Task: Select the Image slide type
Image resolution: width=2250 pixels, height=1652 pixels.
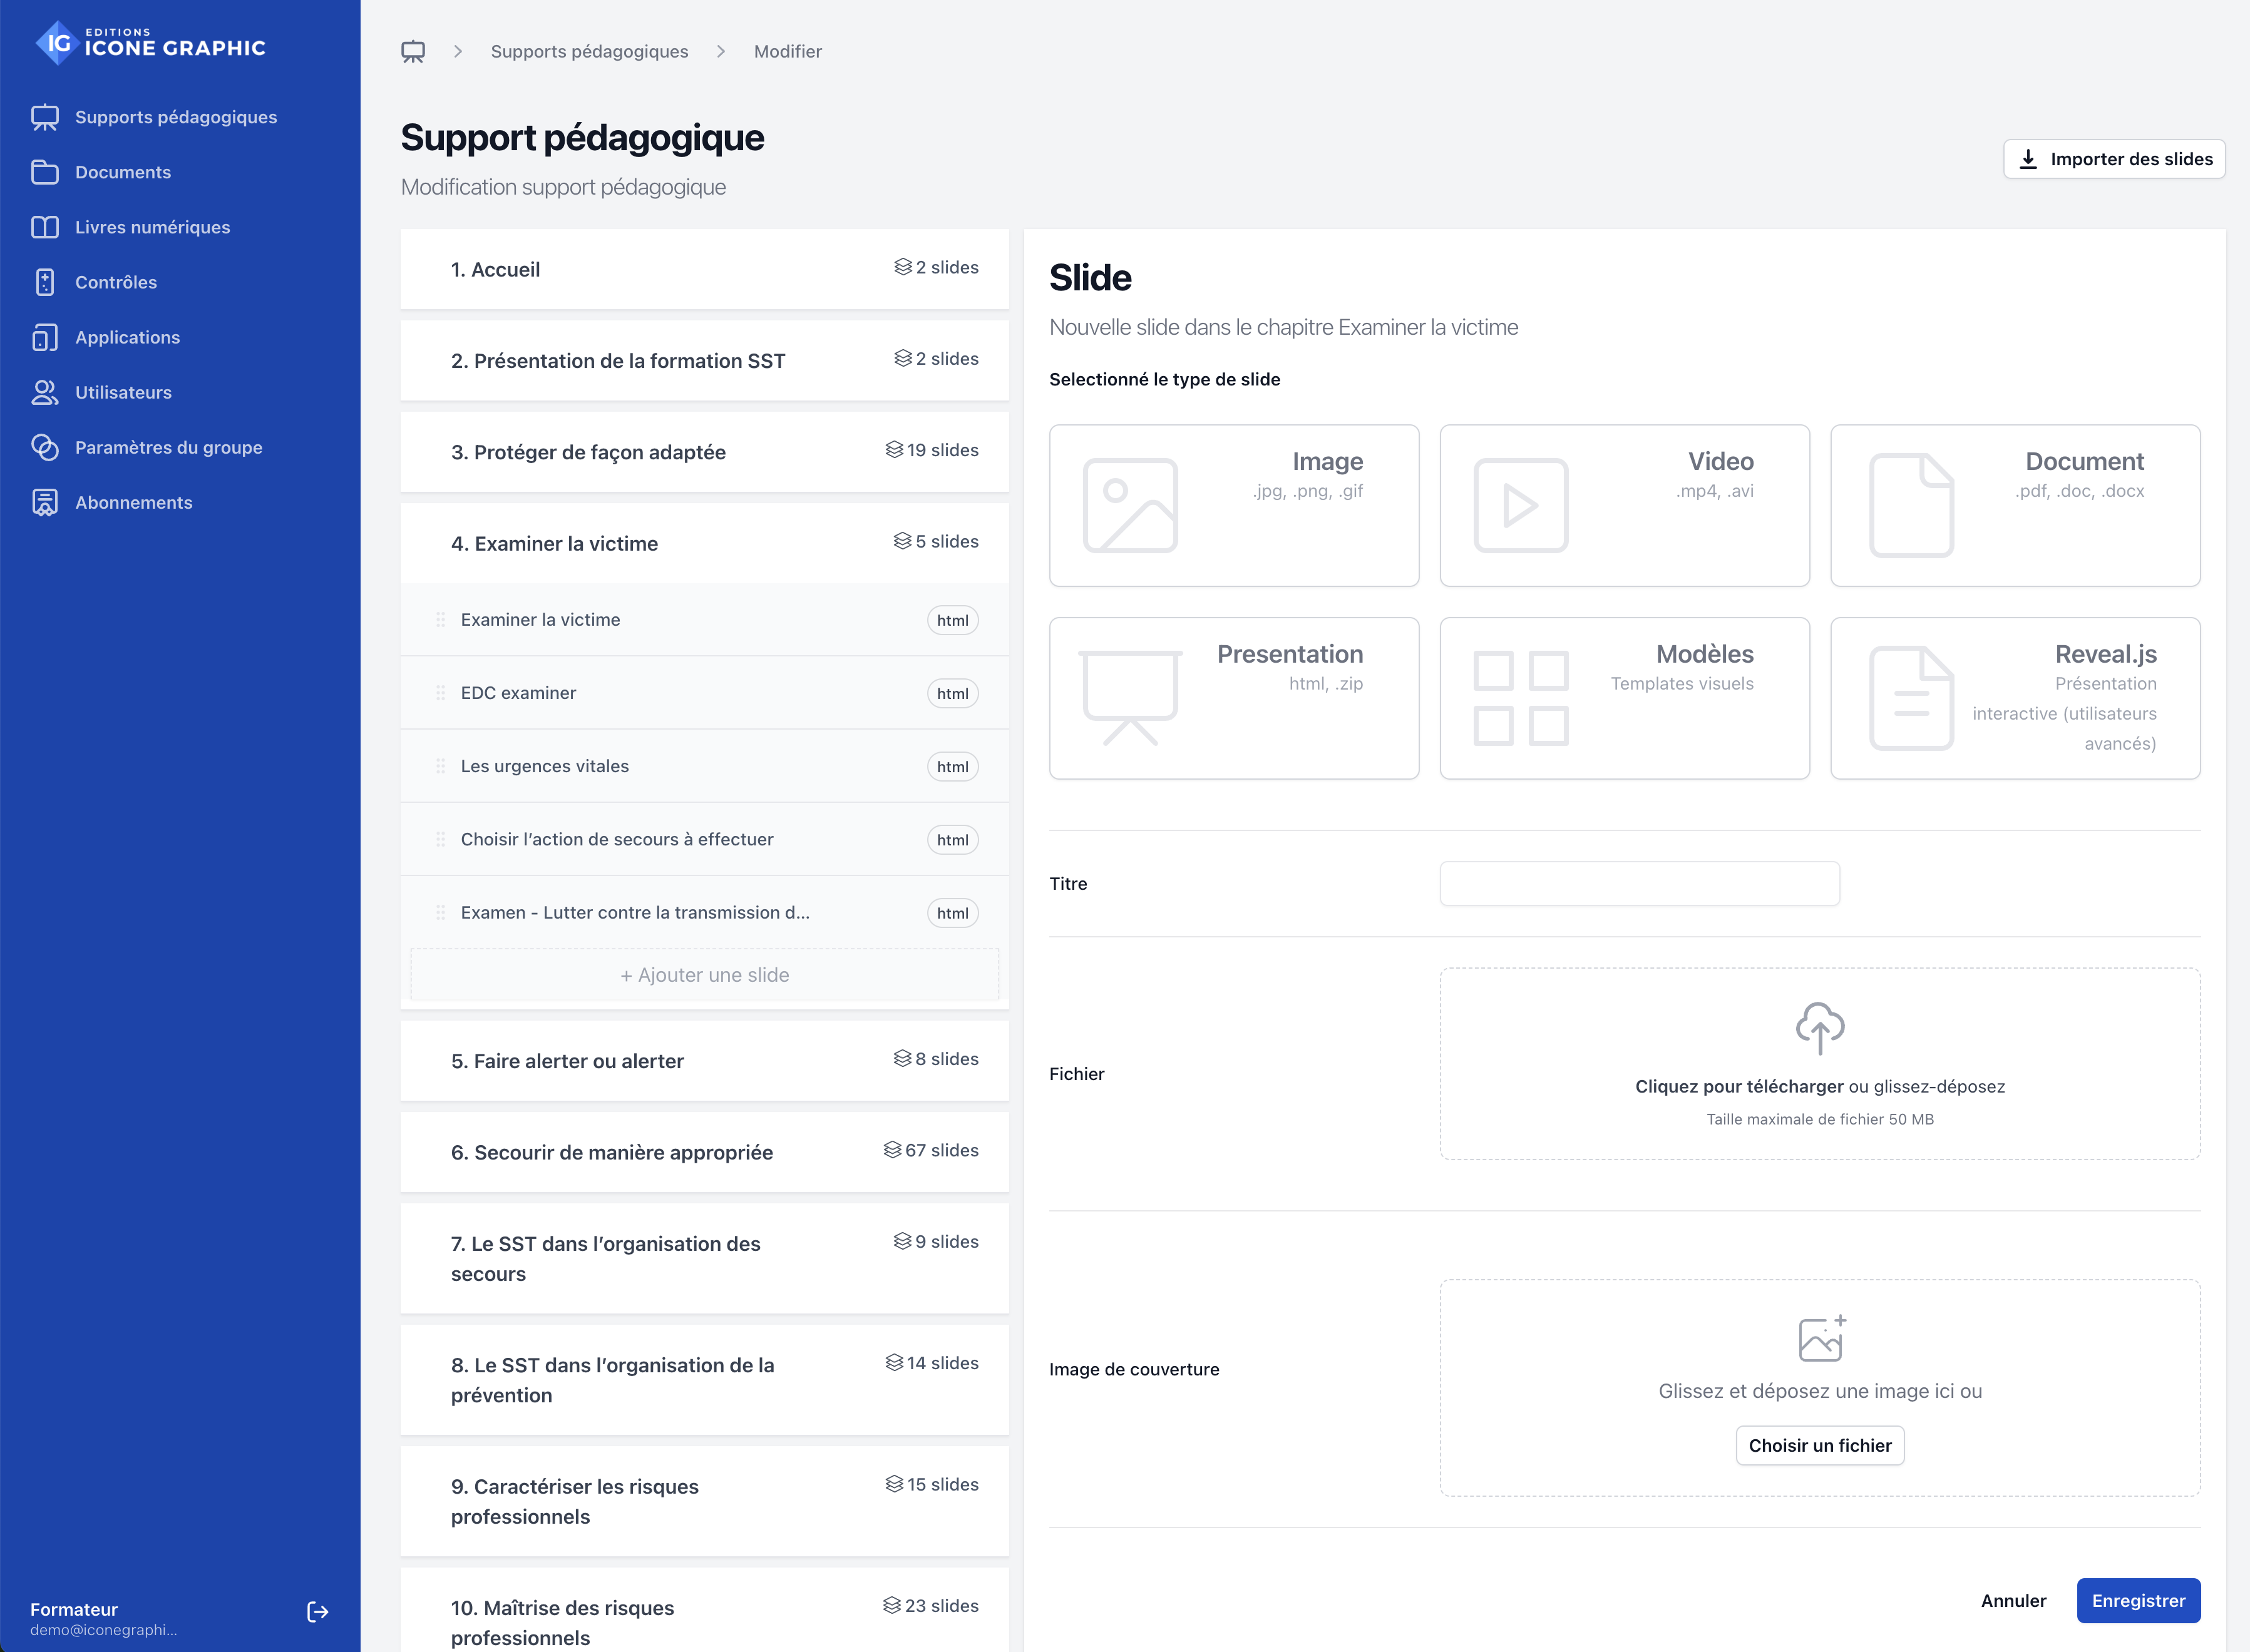Action: click(x=1233, y=505)
